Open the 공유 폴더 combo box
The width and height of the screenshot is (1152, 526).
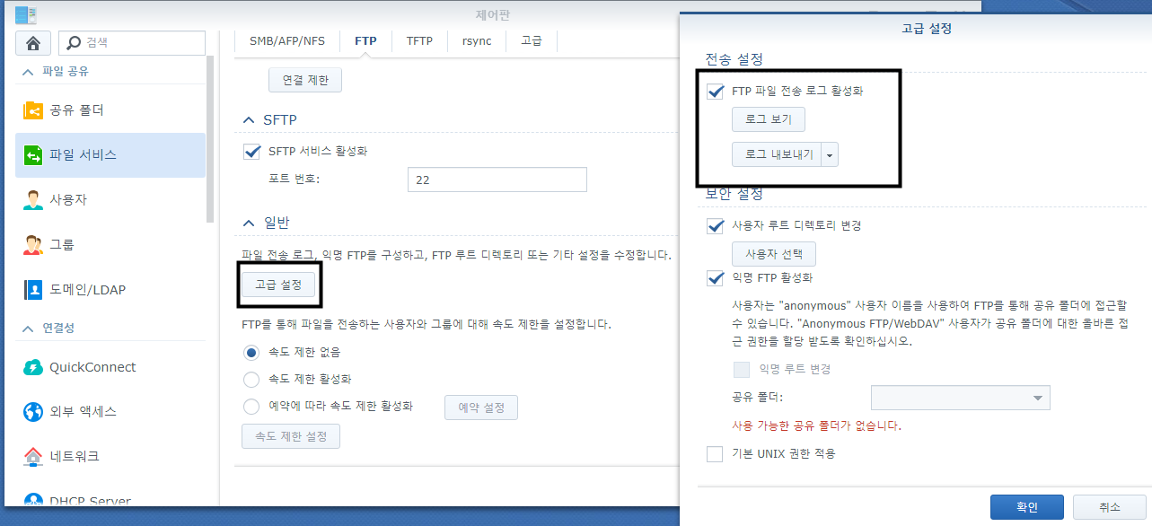[960, 397]
